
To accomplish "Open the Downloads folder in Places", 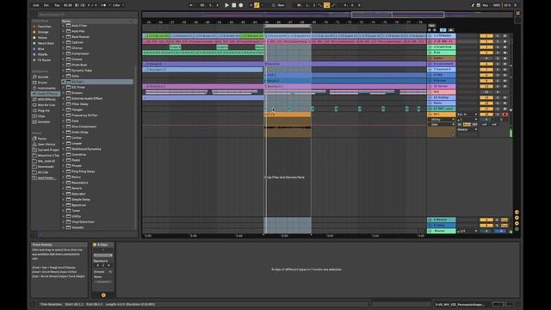I will coord(46,166).
